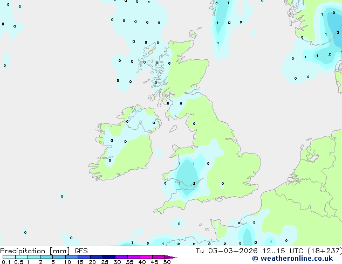This screenshot has height=264, width=342.
Task: Select the 30 mm purple legend swatch
Action: click(x=121, y=257)
